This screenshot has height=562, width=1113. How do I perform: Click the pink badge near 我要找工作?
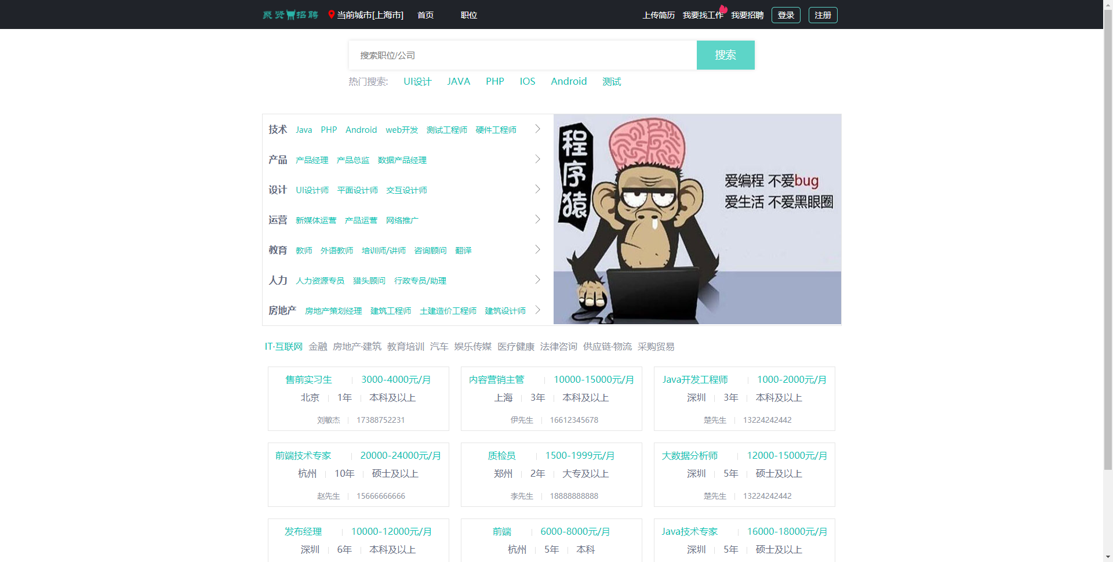tap(723, 9)
